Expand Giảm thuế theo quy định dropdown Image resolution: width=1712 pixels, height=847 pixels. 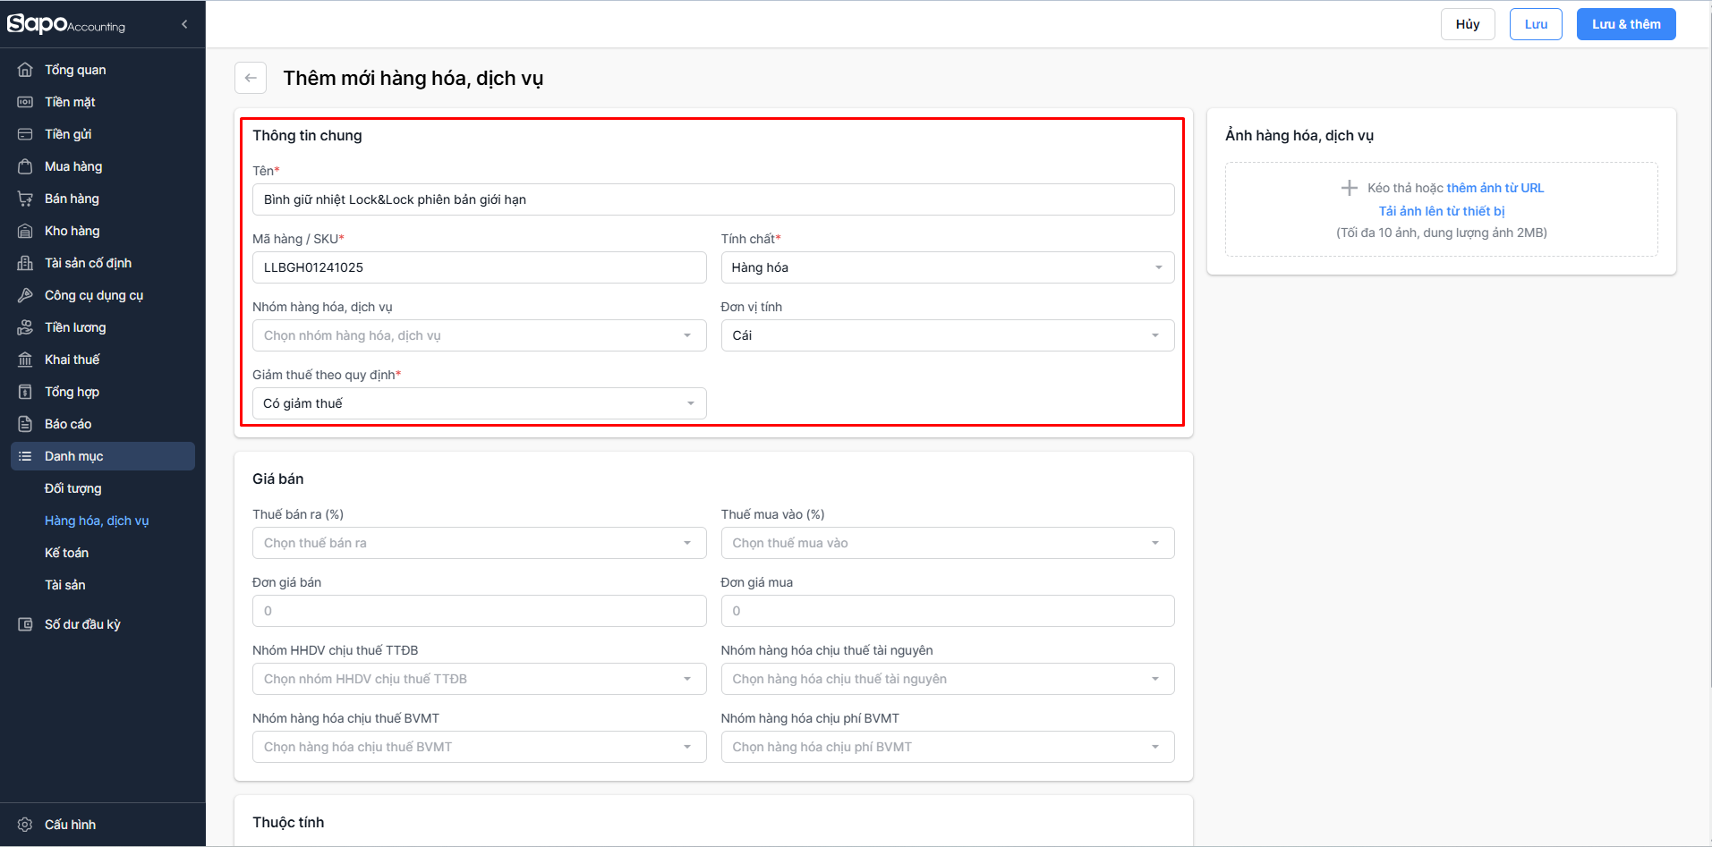(x=479, y=403)
